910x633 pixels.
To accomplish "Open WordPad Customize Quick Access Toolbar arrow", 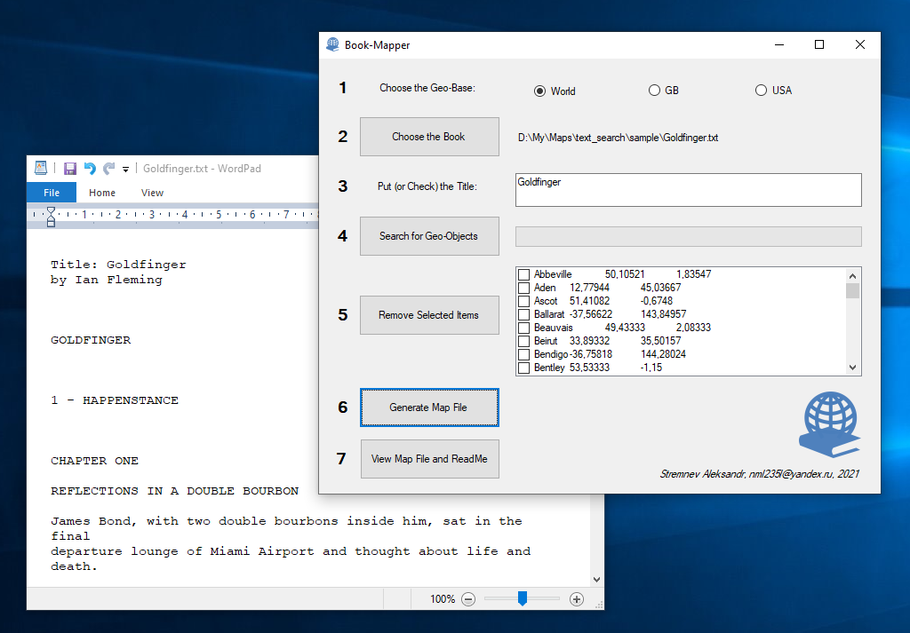I will tap(125, 170).
